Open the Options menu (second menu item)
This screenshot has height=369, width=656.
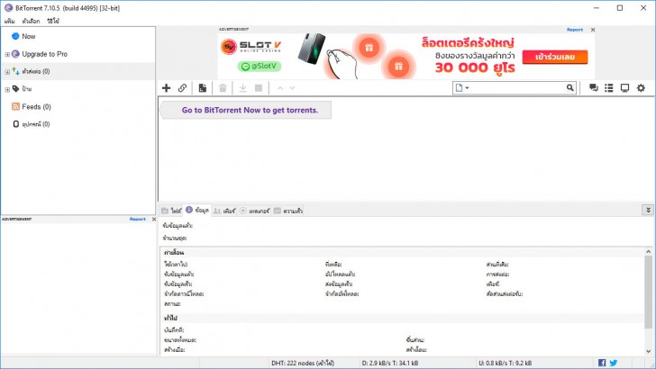[31, 21]
